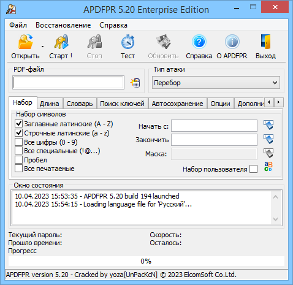Open the Справка menu
Viewport: 293px width, 285px height.
tap(113, 25)
